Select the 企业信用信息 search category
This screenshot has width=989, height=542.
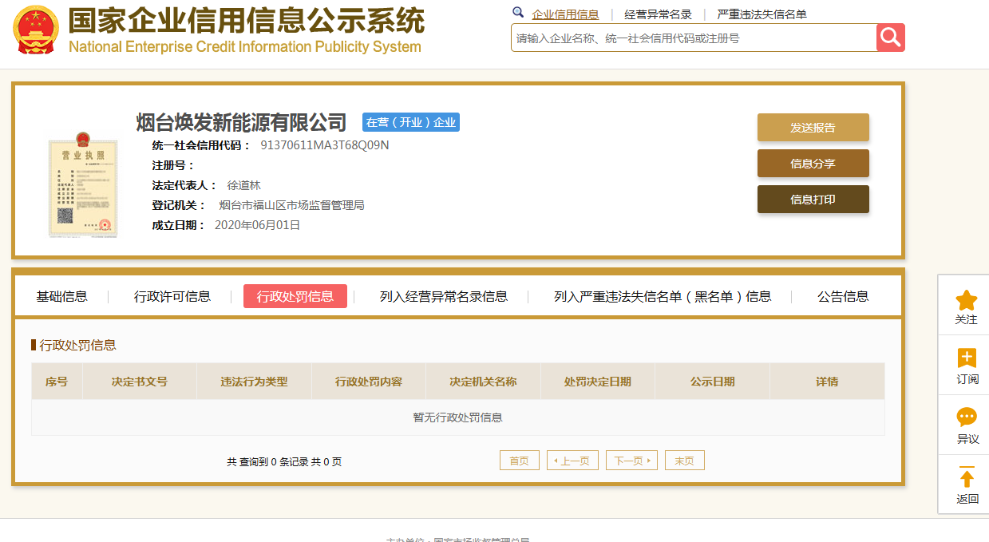(565, 14)
